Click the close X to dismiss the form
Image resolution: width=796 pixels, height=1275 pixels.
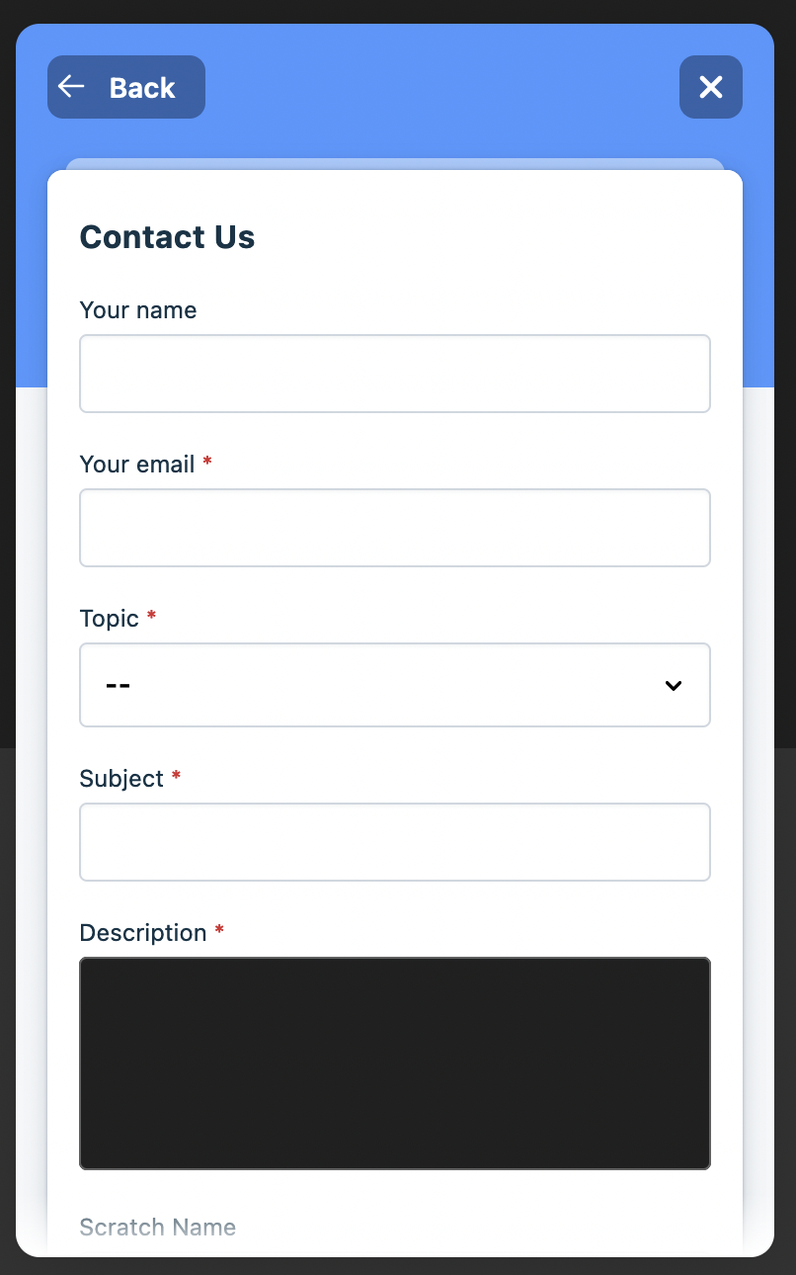(710, 87)
